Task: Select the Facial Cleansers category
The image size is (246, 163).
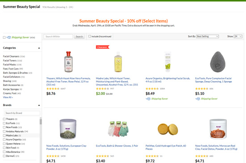Action: coord(11,56)
